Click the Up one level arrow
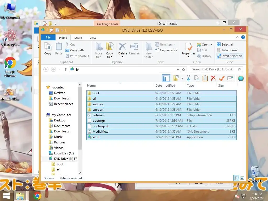The height and width of the screenshot is (201, 268). click(x=66, y=69)
